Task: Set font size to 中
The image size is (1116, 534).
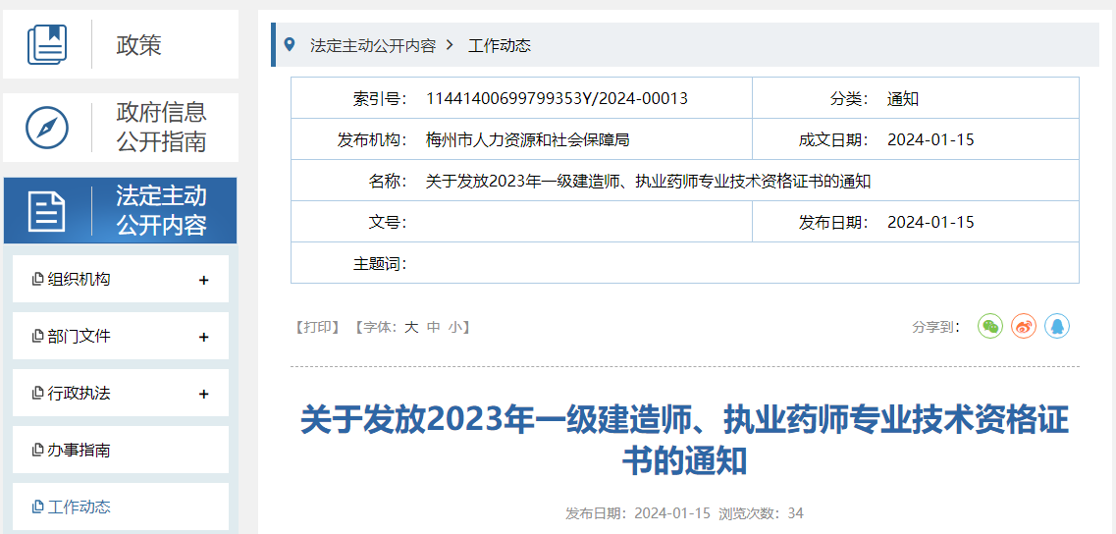Action: point(434,327)
